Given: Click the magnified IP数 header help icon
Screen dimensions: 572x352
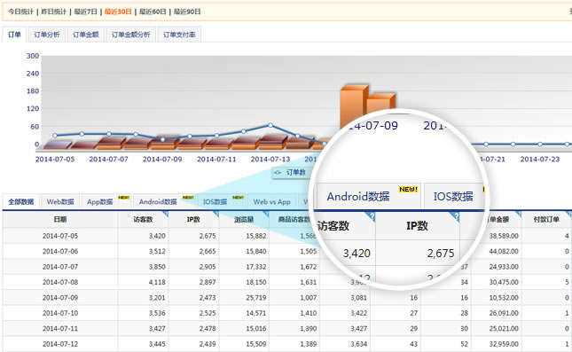Looking at the screenshot, I should [455, 216].
